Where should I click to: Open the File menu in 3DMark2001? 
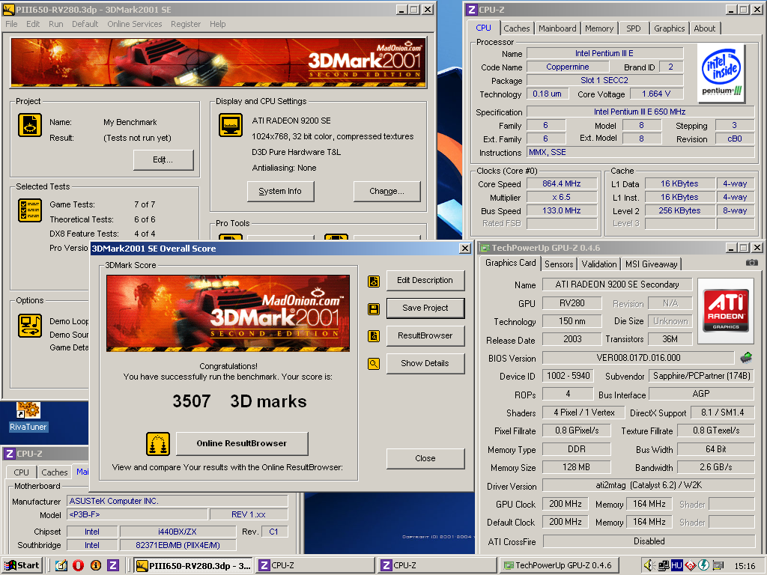11,24
